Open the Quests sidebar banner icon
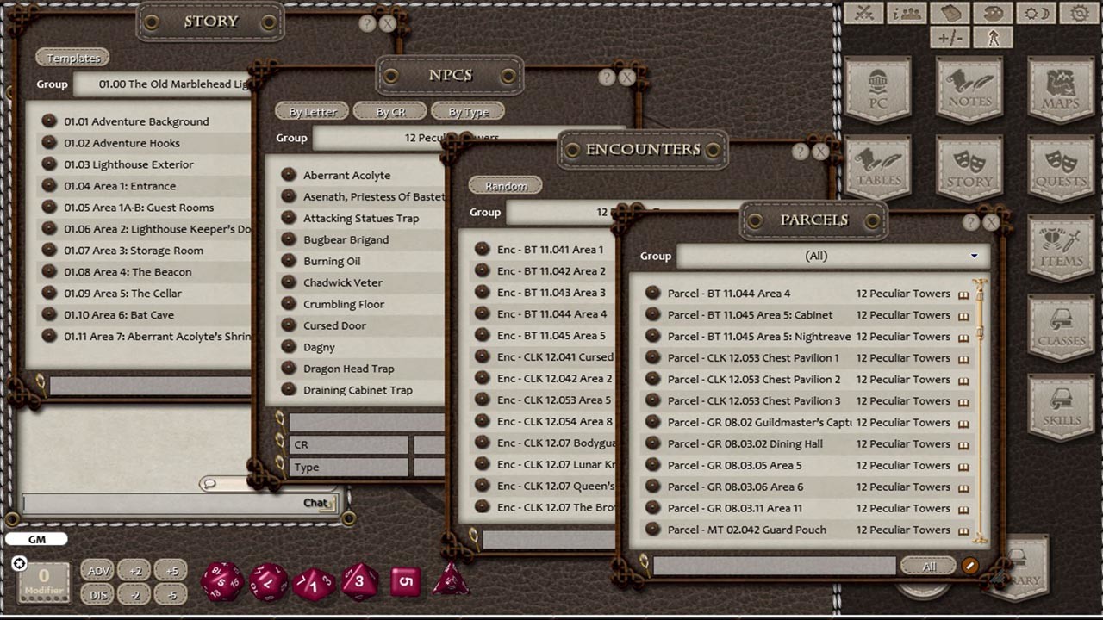1103x620 pixels. click(1061, 170)
